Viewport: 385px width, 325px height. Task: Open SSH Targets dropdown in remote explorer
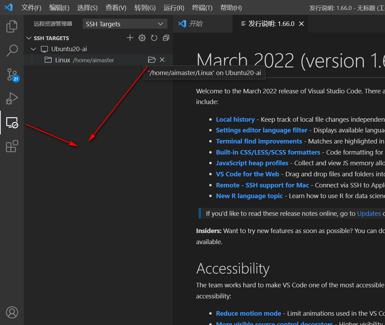[x=125, y=24]
